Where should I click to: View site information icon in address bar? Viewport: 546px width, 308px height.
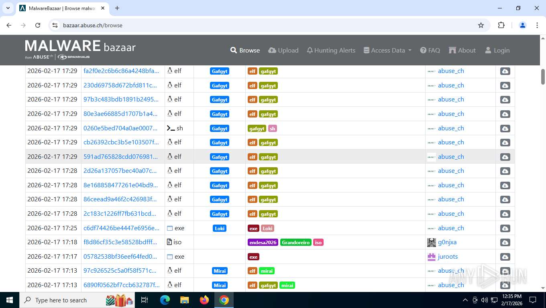tap(55, 25)
